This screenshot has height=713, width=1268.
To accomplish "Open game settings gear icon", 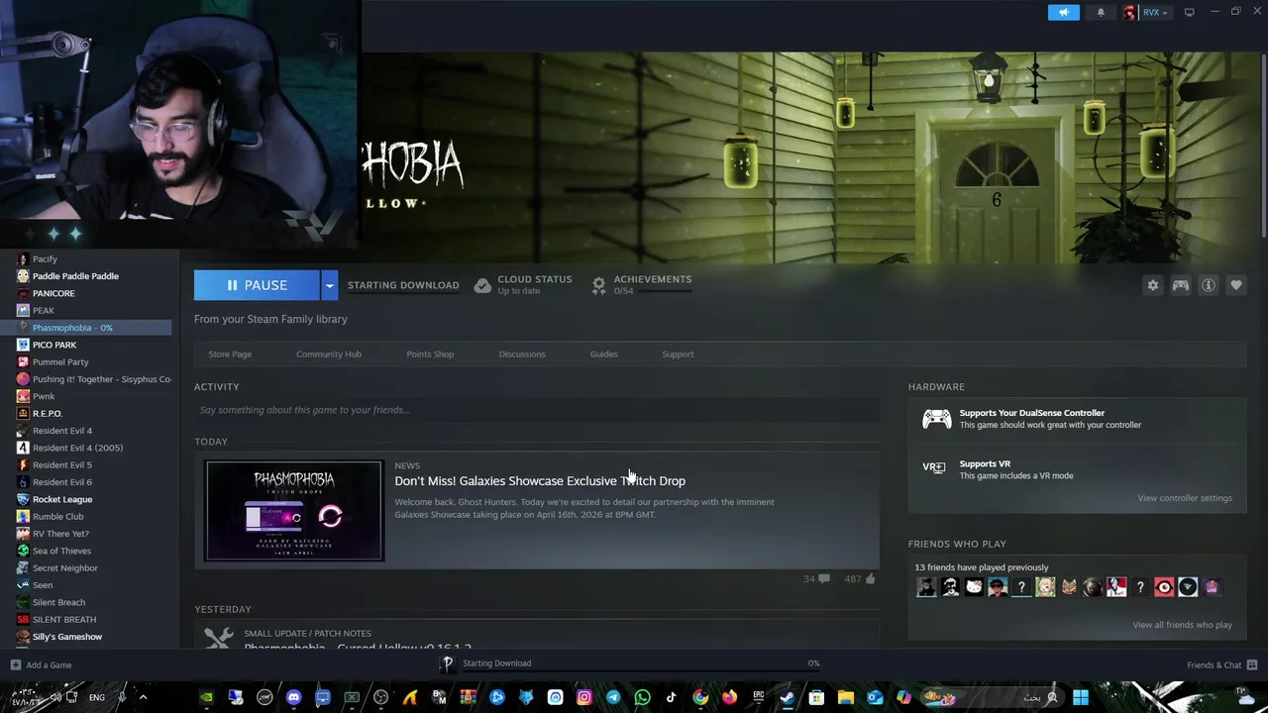I will point(1153,285).
